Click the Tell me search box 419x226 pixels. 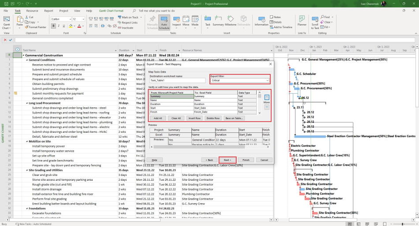click(x=157, y=11)
